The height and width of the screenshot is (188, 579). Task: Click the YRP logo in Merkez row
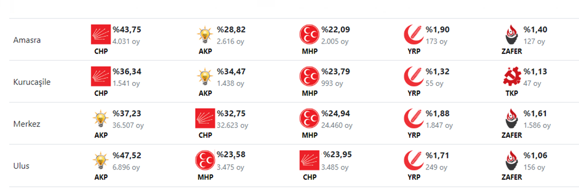(x=414, y=118)
